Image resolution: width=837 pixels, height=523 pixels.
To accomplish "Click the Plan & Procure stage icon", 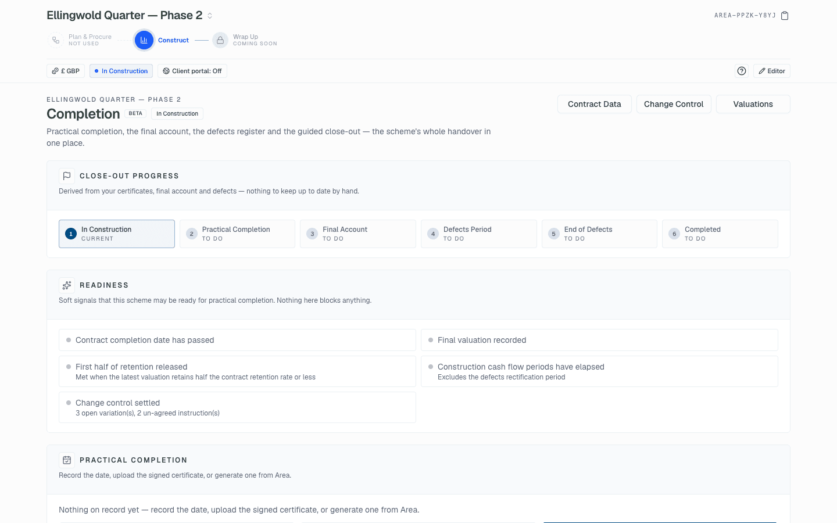I will pos(56,40).
